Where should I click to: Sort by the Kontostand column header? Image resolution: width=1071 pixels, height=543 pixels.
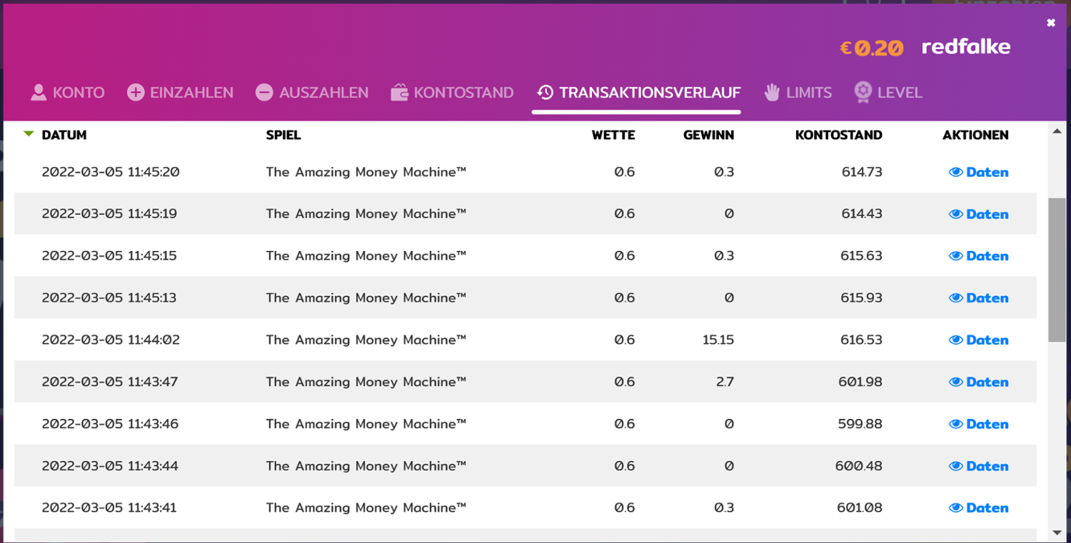(x=838, y=135)
